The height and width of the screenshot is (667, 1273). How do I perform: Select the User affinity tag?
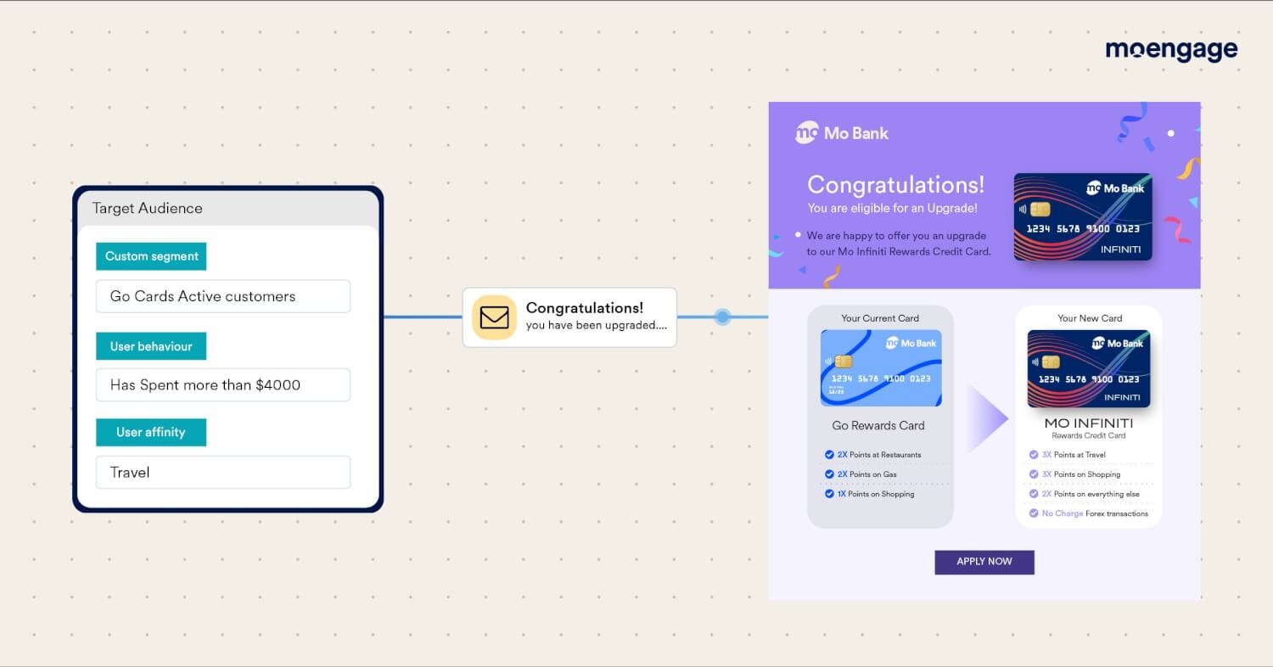tap(151, 432)
